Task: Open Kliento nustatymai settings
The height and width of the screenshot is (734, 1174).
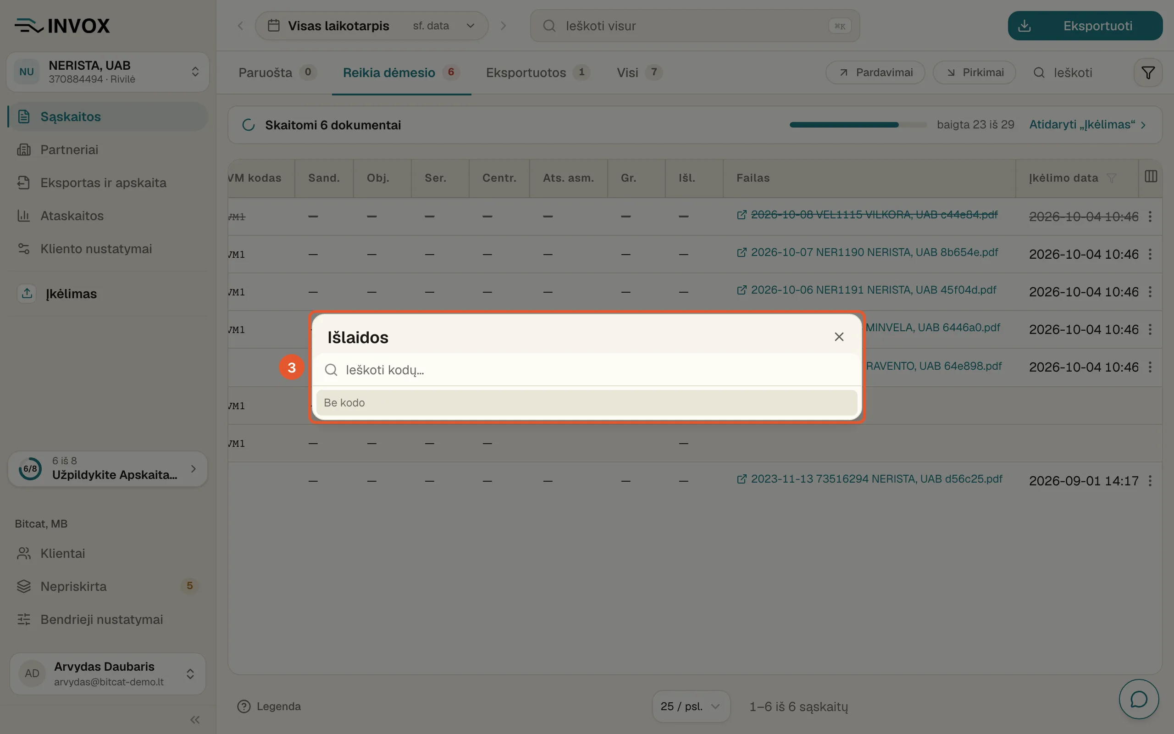Action: (x=108, y=249)
